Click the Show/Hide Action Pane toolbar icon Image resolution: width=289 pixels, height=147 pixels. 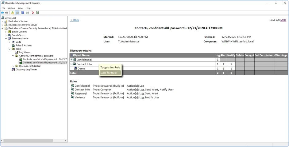(x=27, y=13)
